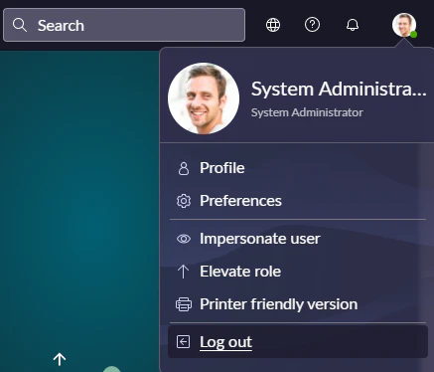Click the globe scope icon
This screenshot has height=372, width=434.
tap(273, 25)
